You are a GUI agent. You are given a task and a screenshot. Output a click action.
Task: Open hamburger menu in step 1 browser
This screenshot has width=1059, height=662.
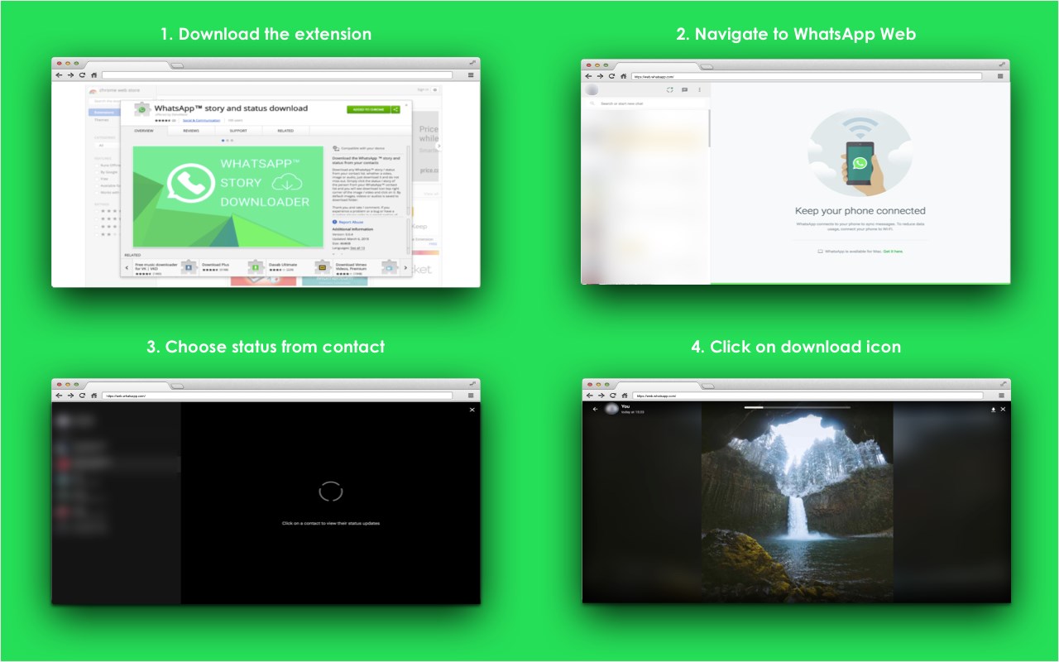tap(471, 74)
